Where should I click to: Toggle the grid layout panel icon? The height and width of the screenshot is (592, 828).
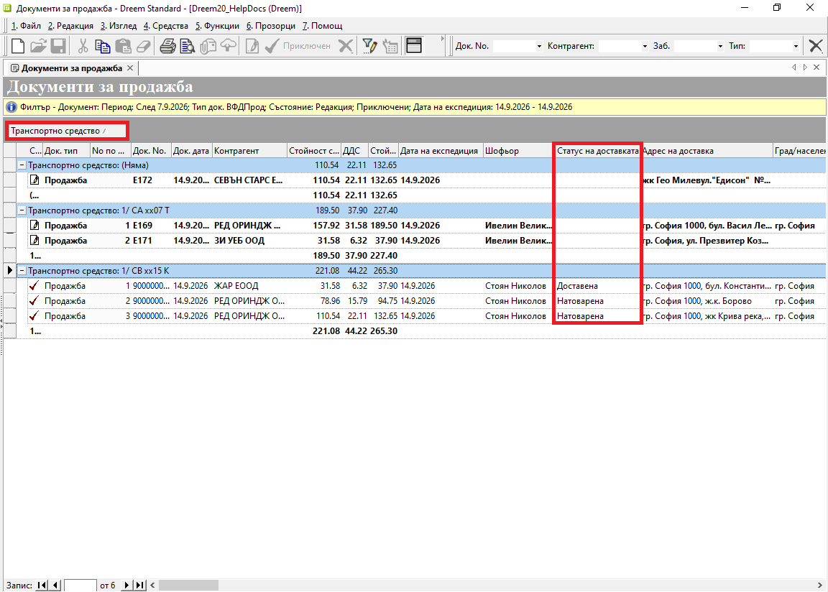414,46
